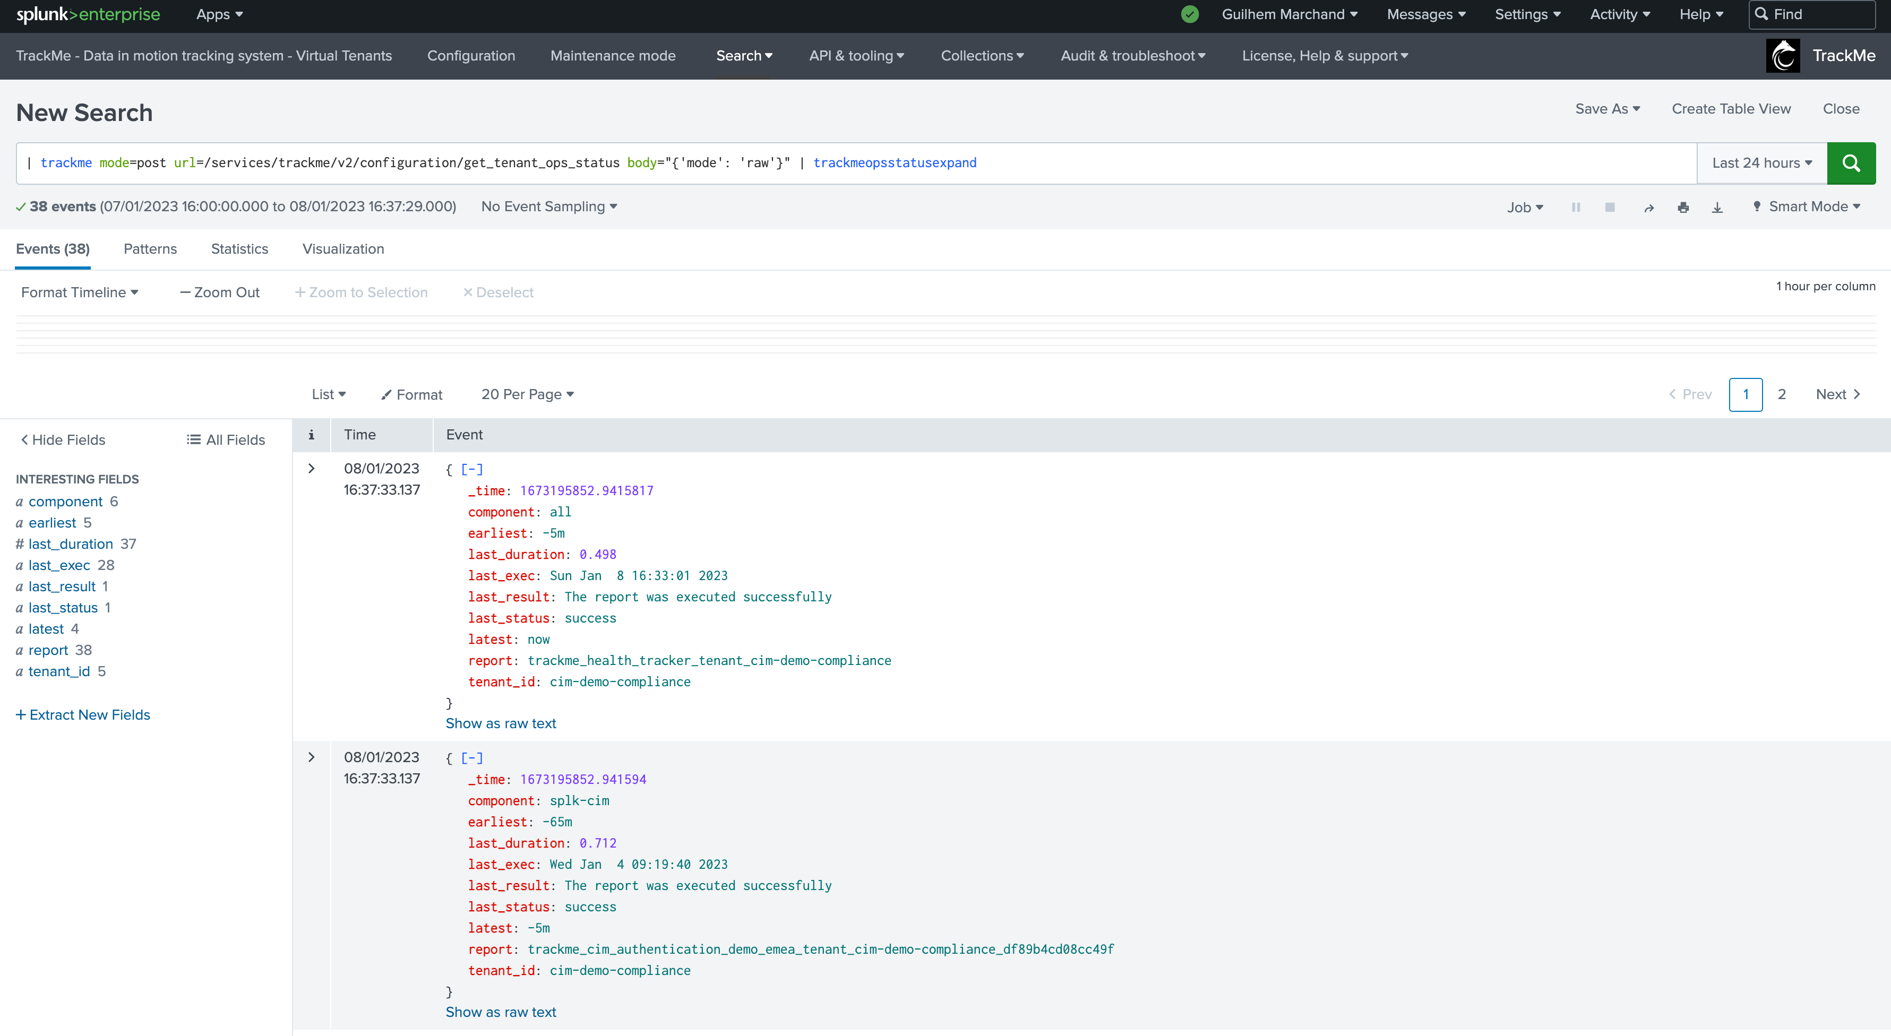The image size is (1891, 1036).
Task: Click the green search magnifier button
Action: coord(1851,163)
